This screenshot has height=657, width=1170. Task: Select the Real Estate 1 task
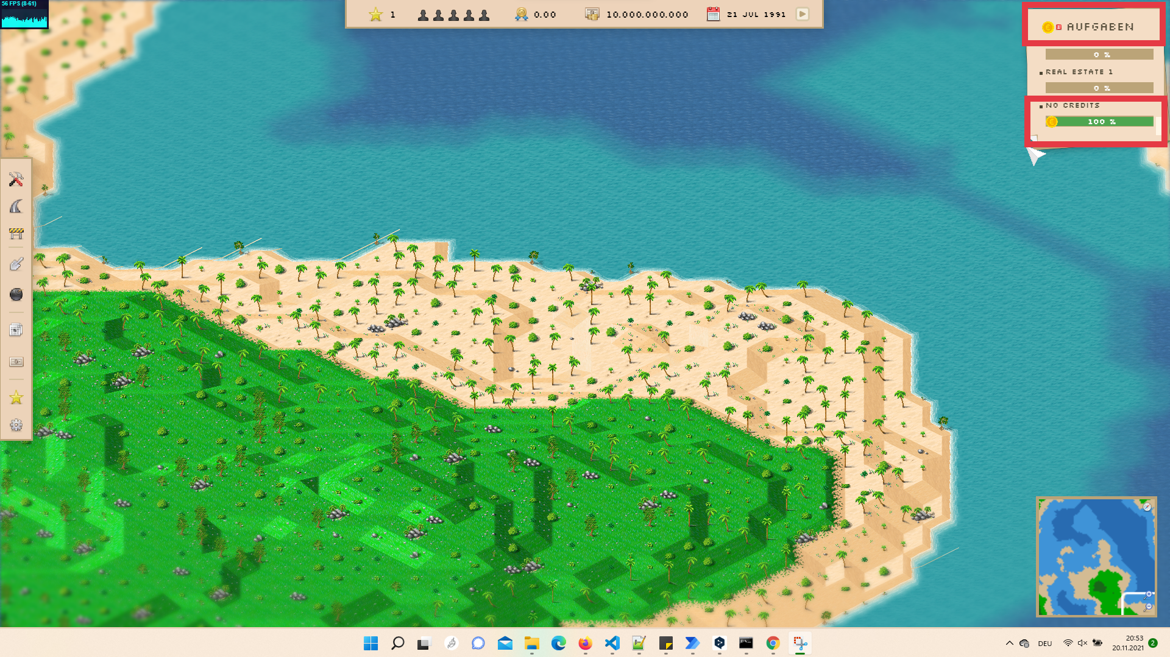(1079, 72)
